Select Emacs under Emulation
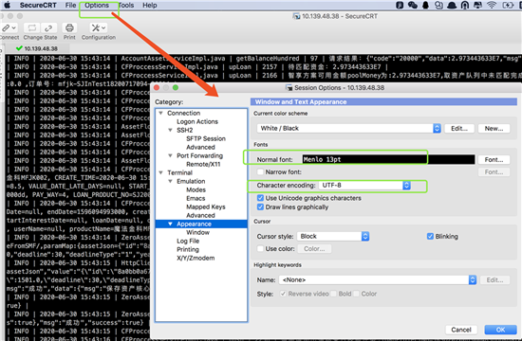This screenshot has height=341, width=522. coord(196,198)
